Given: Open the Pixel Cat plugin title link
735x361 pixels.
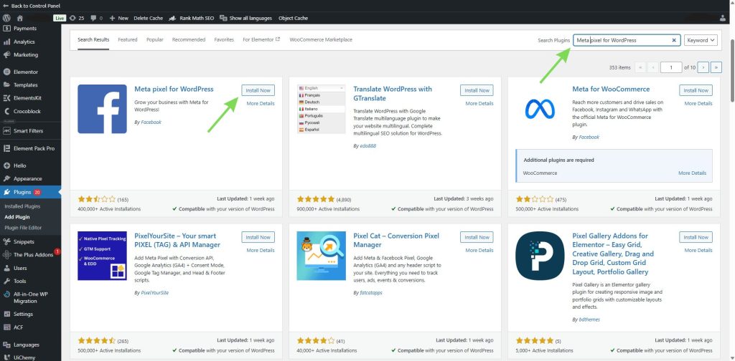Looking at the screenshot, I should pyautogui.click(x=396, y=241).
